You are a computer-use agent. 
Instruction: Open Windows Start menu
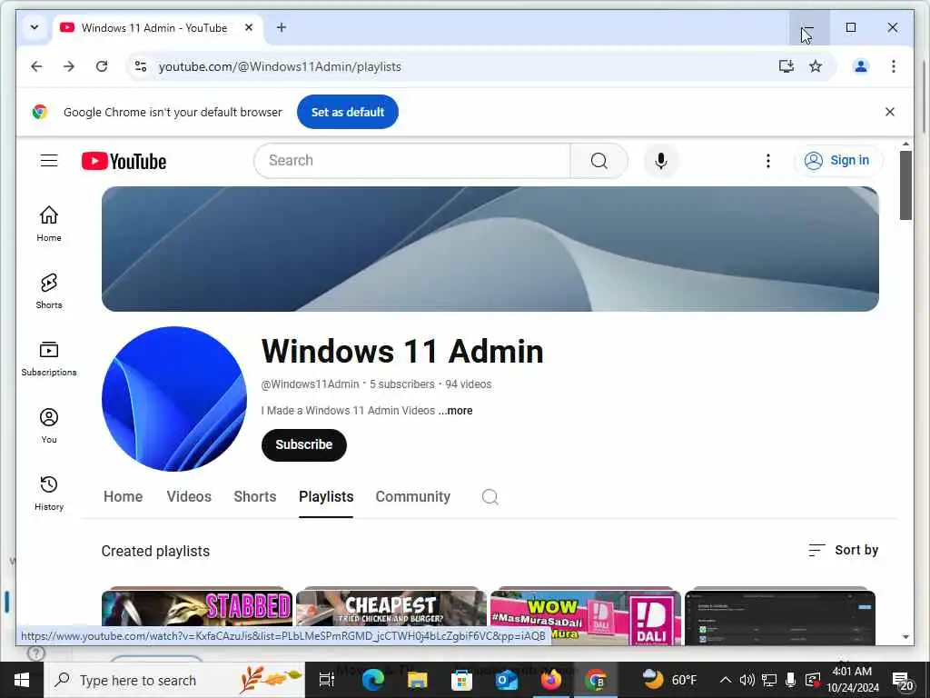22,680
